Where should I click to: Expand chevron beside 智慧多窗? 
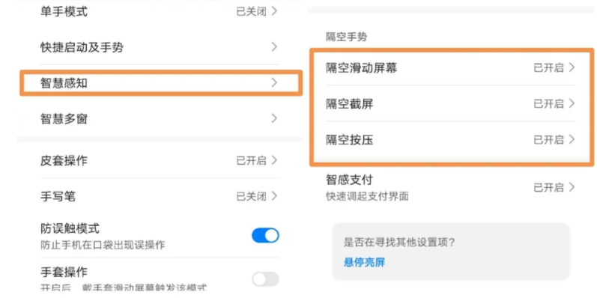click(274, 118)
